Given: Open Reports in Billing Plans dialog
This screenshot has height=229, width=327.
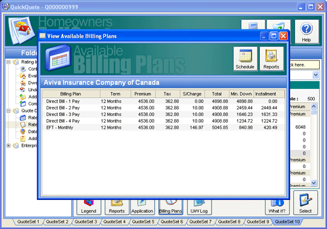Looking at the screenshot, I should [271, 59].
